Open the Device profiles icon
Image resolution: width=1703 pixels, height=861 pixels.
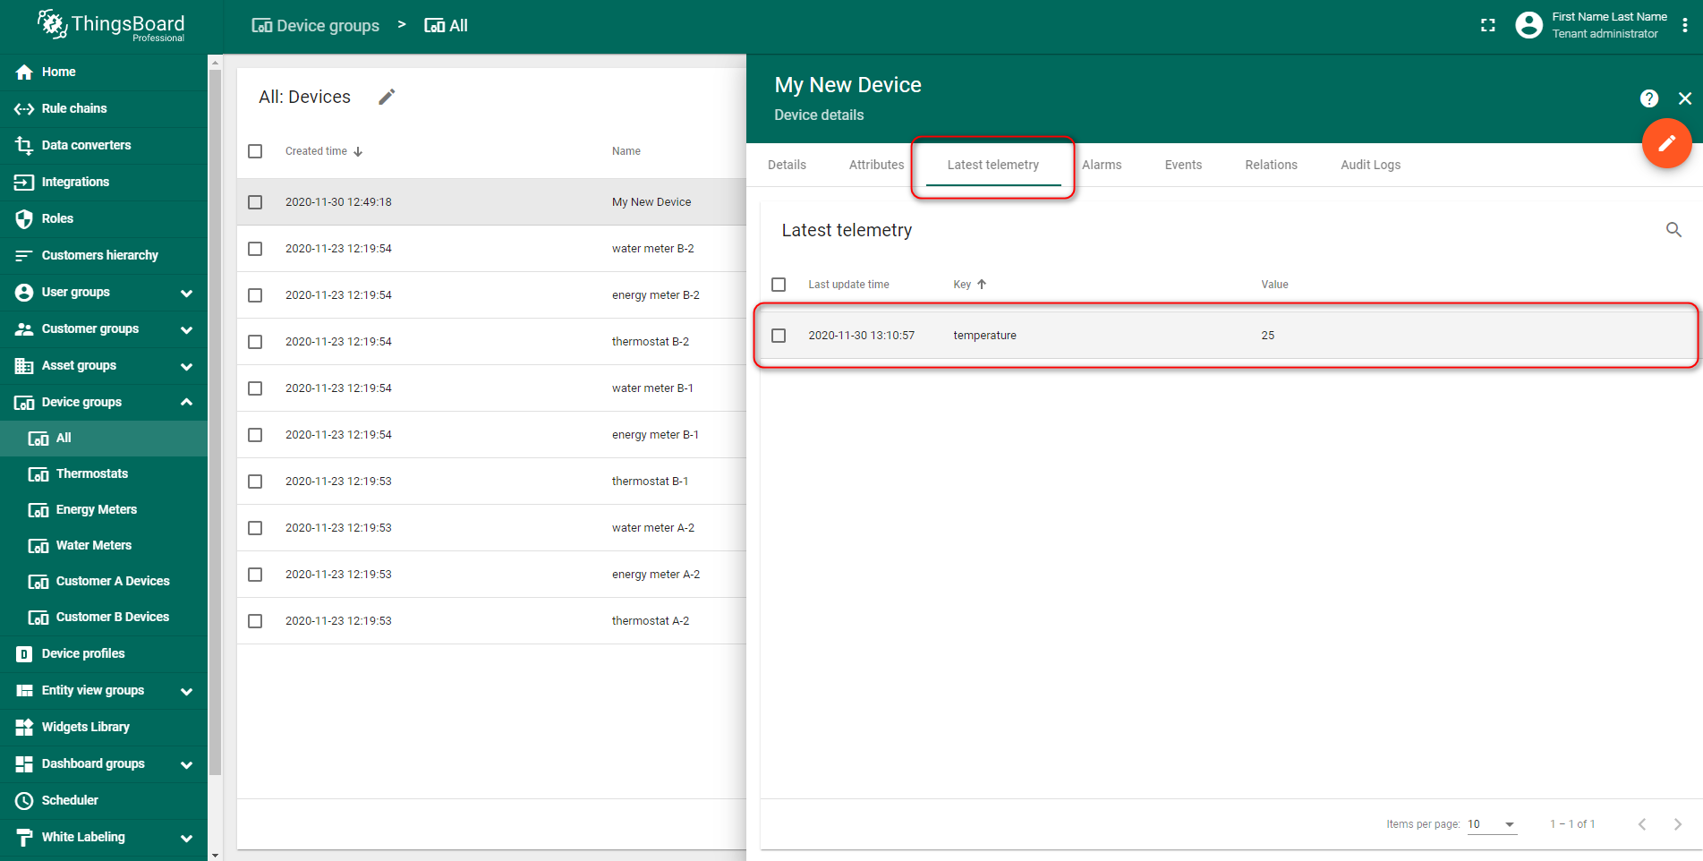coord(24,654)
